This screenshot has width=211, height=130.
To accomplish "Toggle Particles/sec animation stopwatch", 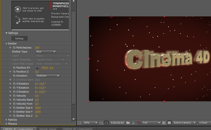I will click(14, 48).
